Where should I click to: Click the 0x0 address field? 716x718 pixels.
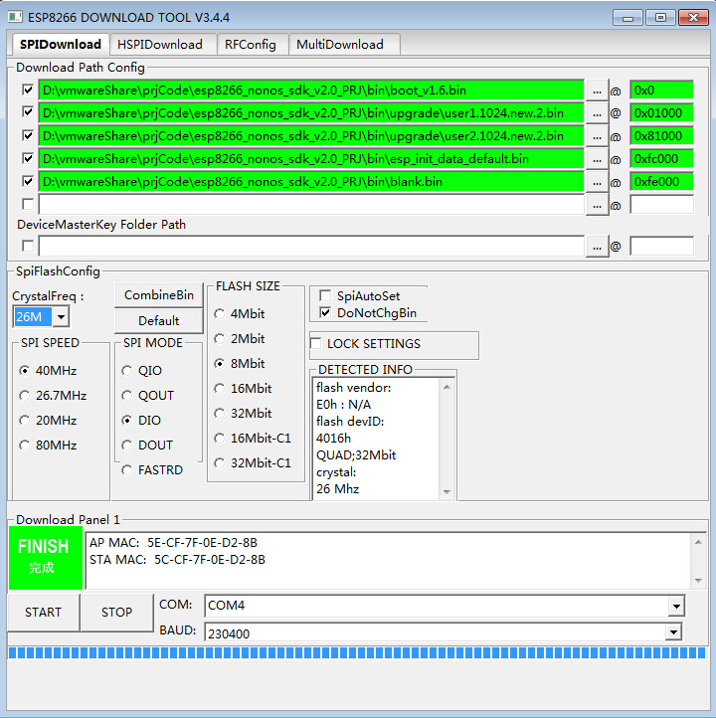coord(662,90)
